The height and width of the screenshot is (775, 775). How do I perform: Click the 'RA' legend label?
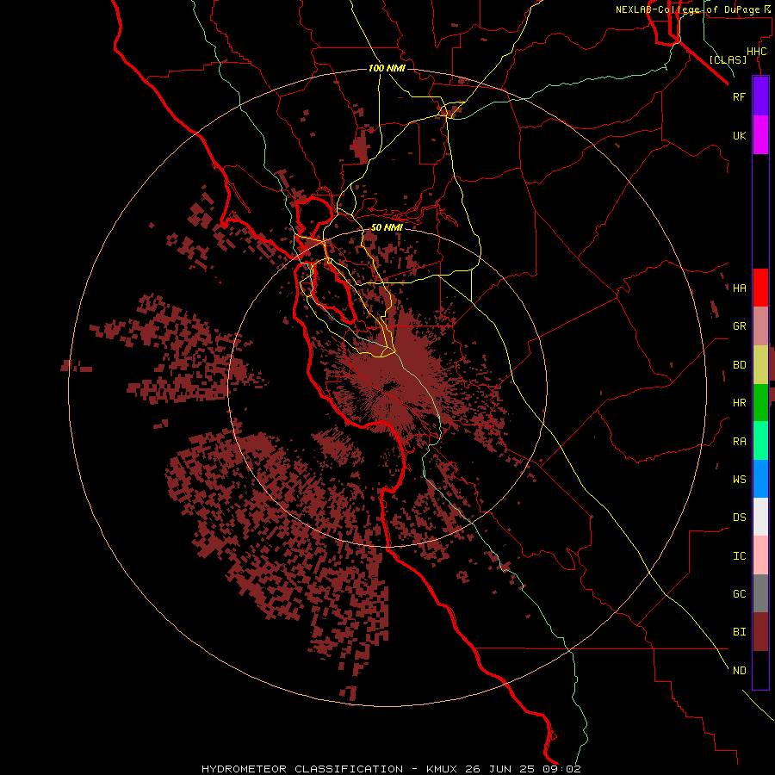click(x=739, y=441)
